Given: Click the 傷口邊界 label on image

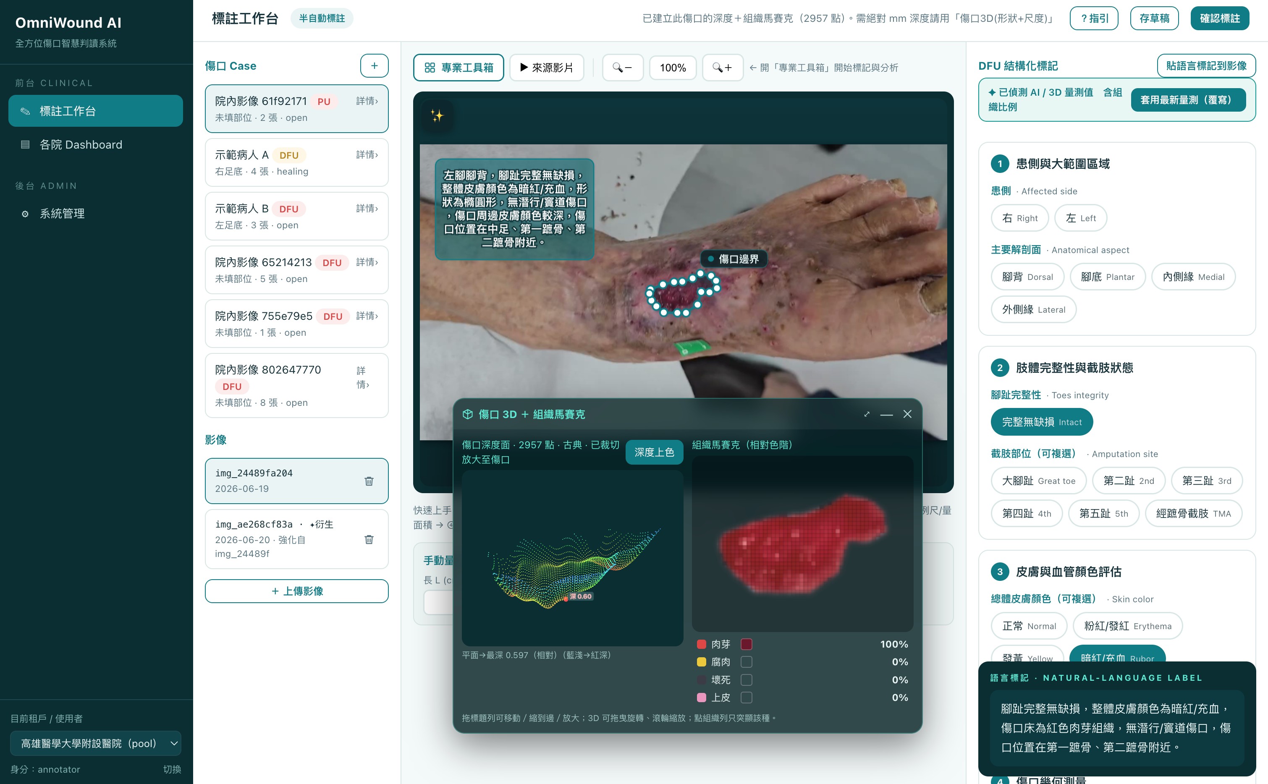Looking at the screenshot, I should click(x=734, y=259).
